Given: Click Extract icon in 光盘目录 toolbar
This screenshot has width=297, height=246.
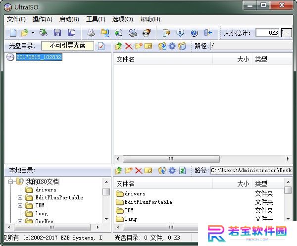Looking at the screenshot, I should (x=162, y=46).
